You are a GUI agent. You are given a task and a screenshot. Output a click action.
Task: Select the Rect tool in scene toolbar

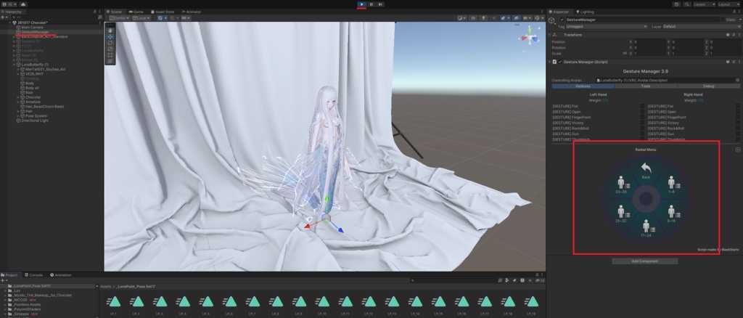tap(110, 55)
